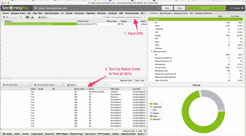The height and width of the screenshot is (136, 246).
Task: Show more top tabs with overflow arrow
Action: (145, 13)
